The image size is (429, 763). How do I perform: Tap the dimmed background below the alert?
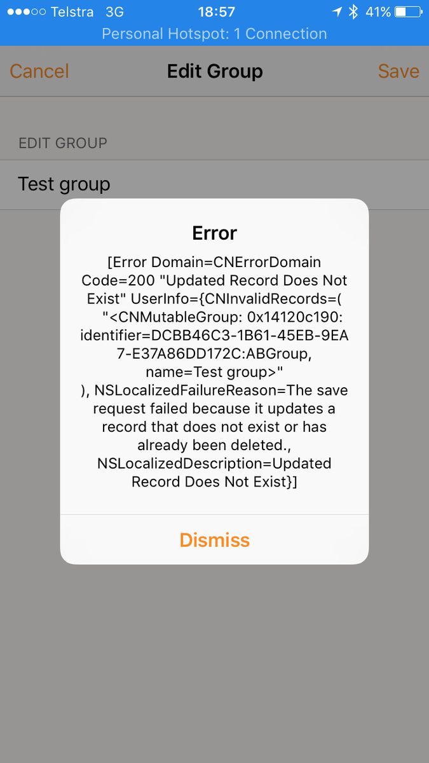(214, 661)
